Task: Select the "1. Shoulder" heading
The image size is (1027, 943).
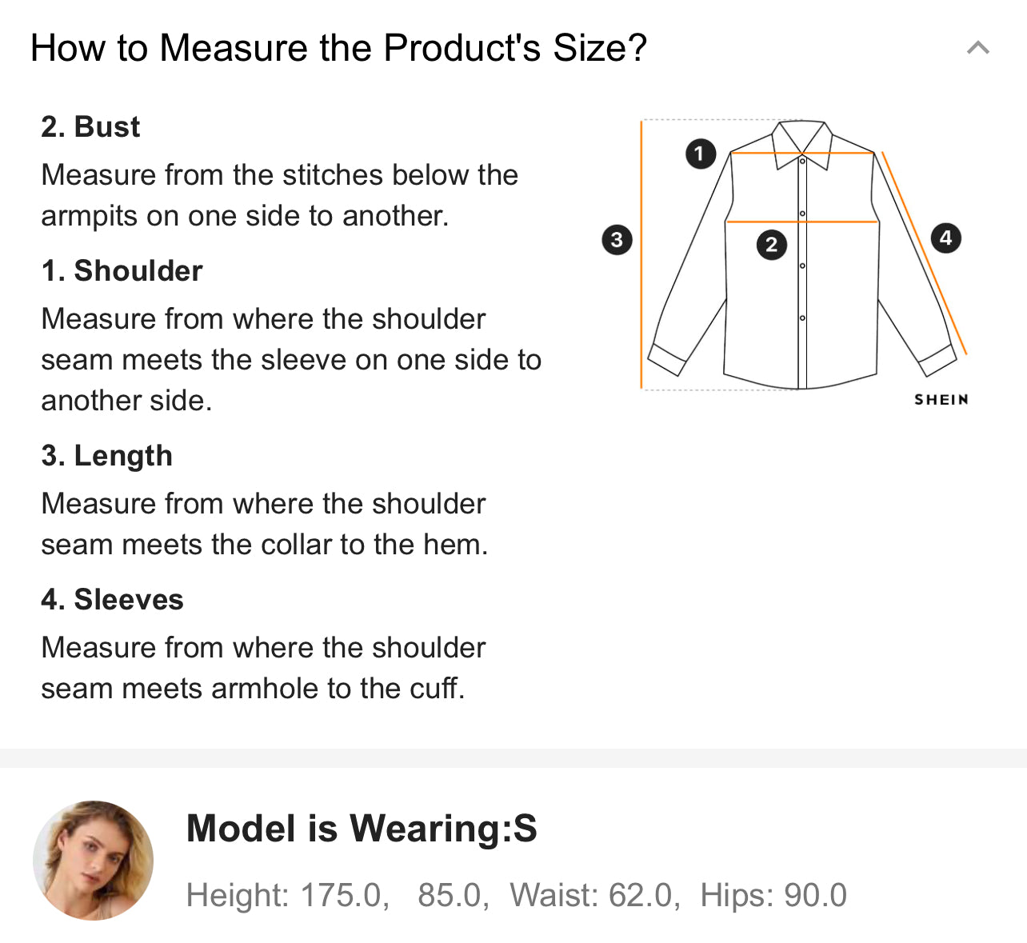Action: [x=122, y=271]
